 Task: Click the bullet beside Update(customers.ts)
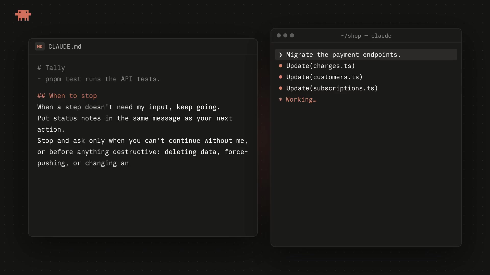[280, 77]
